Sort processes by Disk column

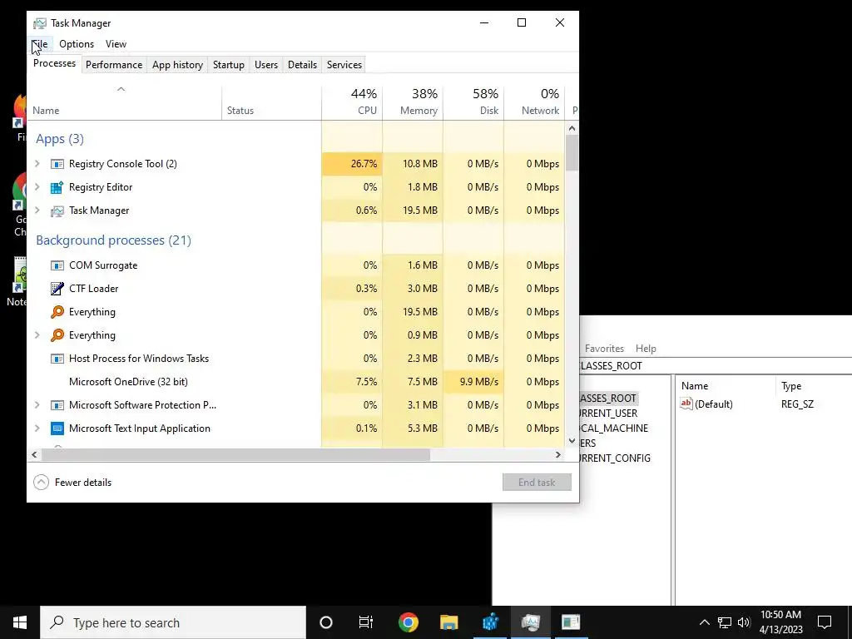click(473, 102)
